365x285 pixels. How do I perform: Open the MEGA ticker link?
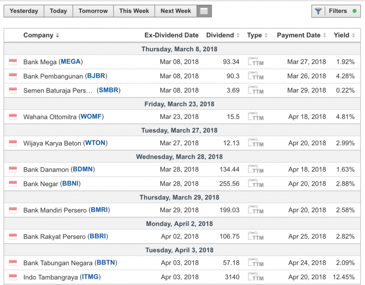tap(70, 62)
